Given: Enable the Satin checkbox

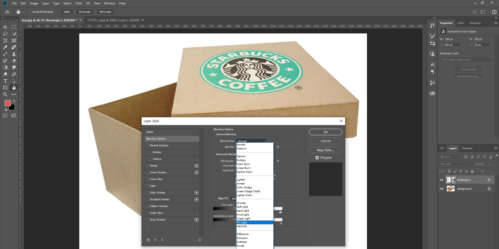Looking at the screenshot, I should click(148, 186).
